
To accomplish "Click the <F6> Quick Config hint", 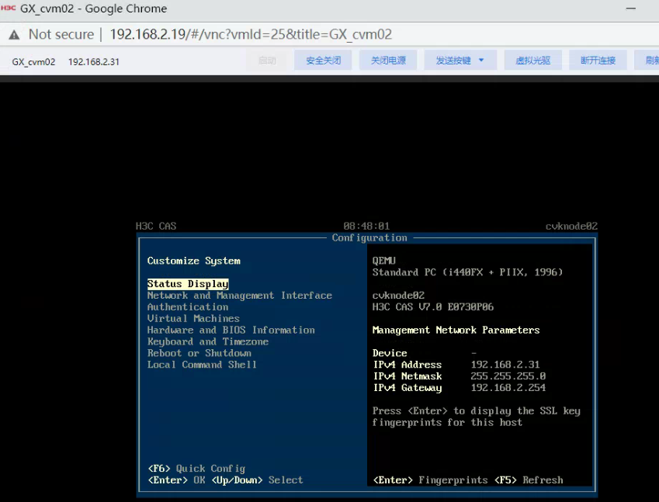I will [196, 469].
